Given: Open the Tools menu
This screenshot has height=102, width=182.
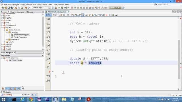Looking at the screenshot, I should pos(55,5).
